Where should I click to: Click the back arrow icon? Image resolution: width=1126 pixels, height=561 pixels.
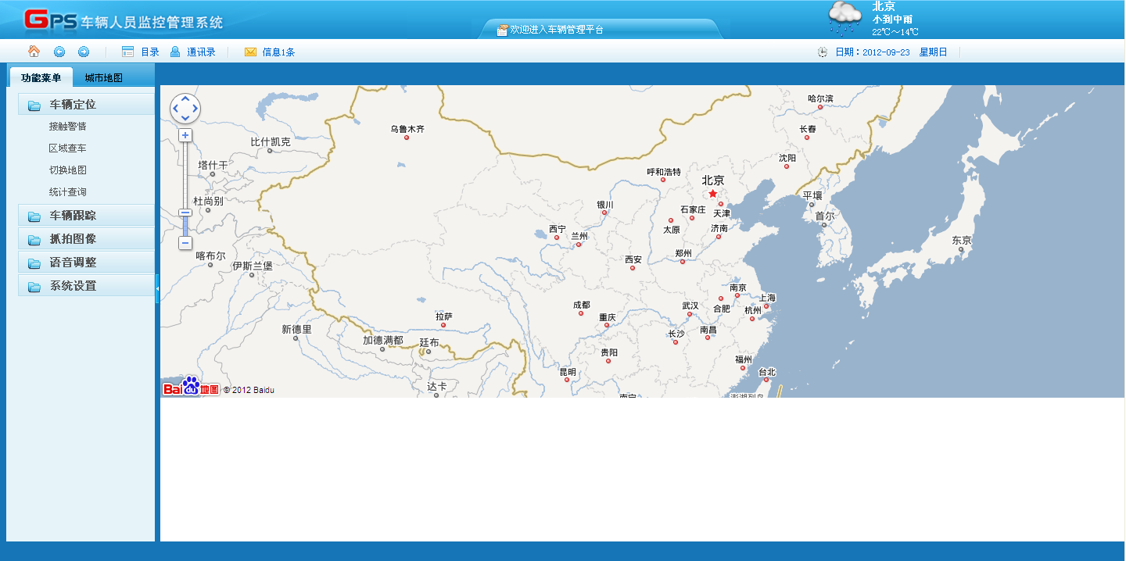59,52
